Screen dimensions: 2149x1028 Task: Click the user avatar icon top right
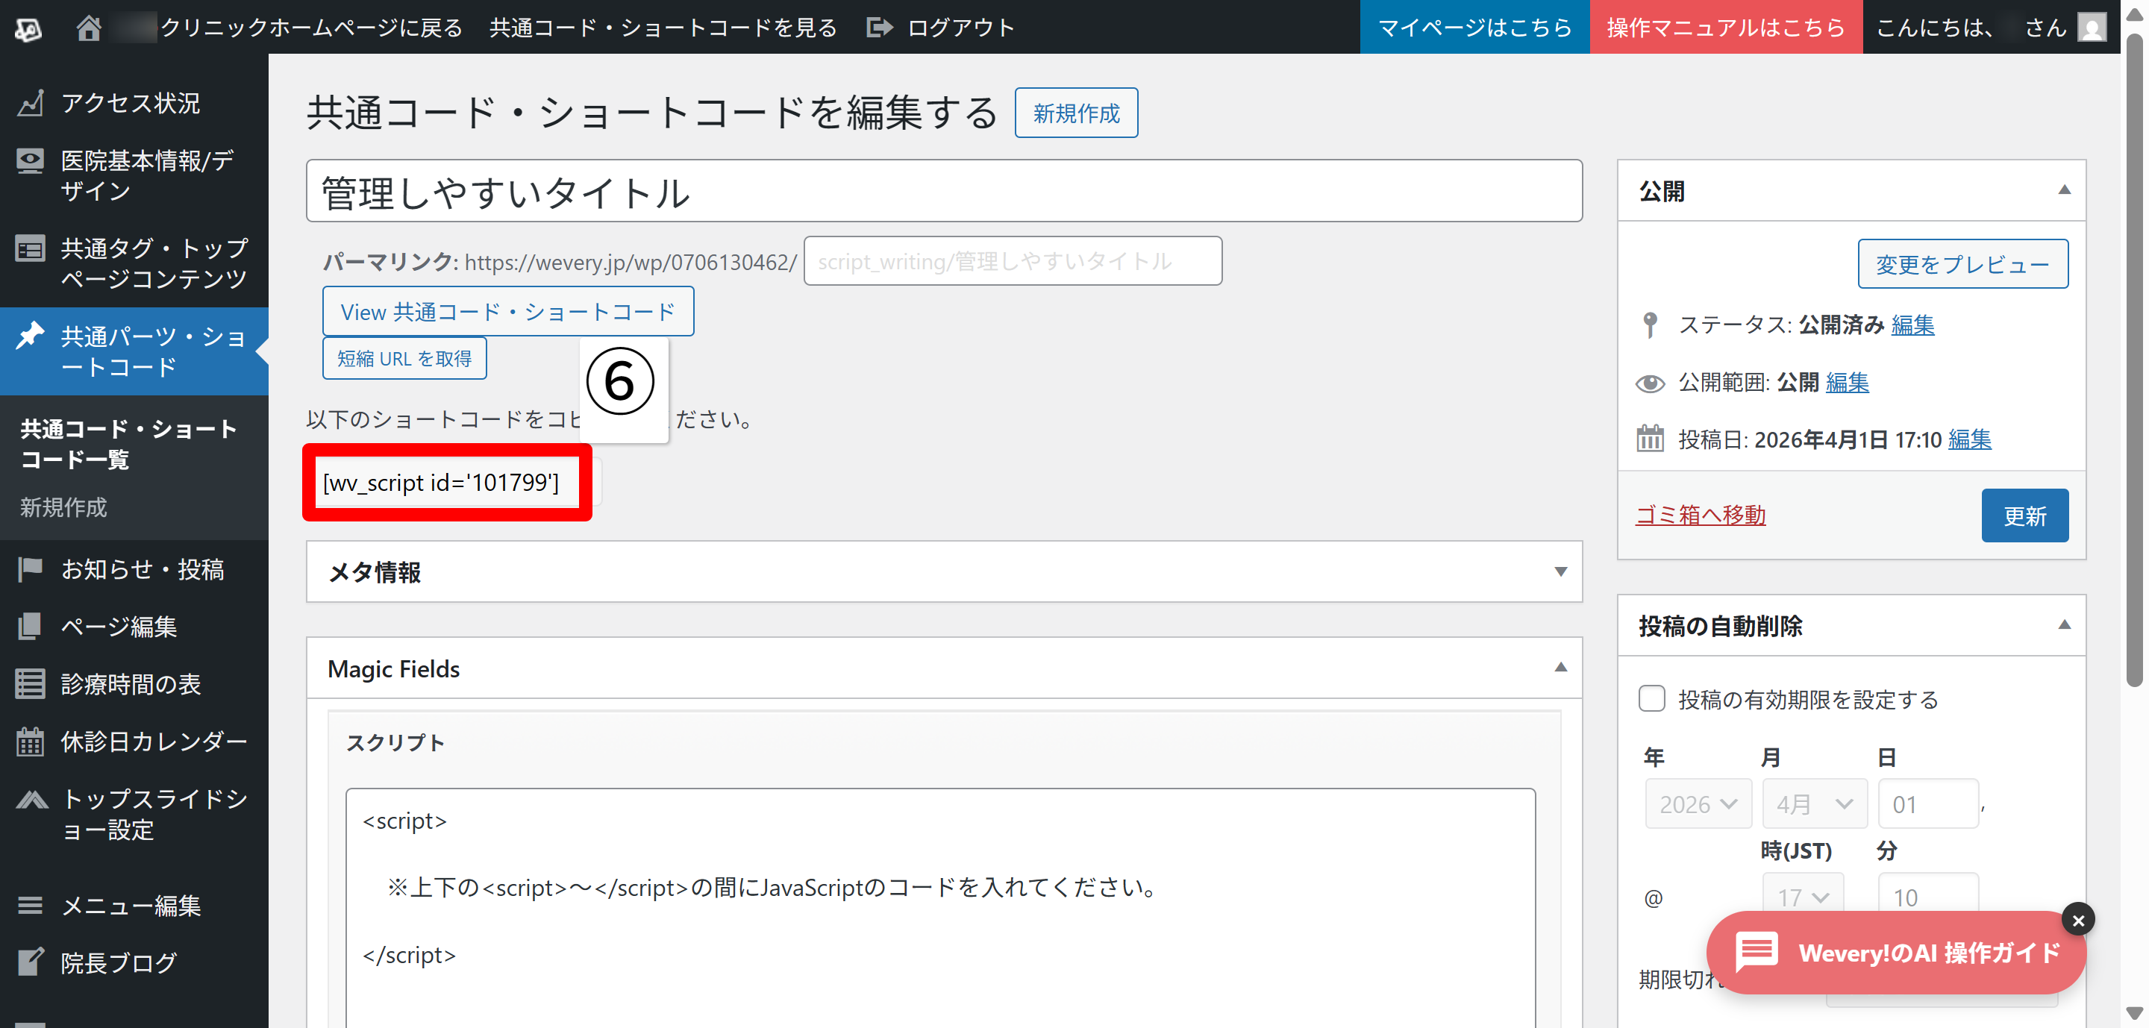[x=2092, y=28]
